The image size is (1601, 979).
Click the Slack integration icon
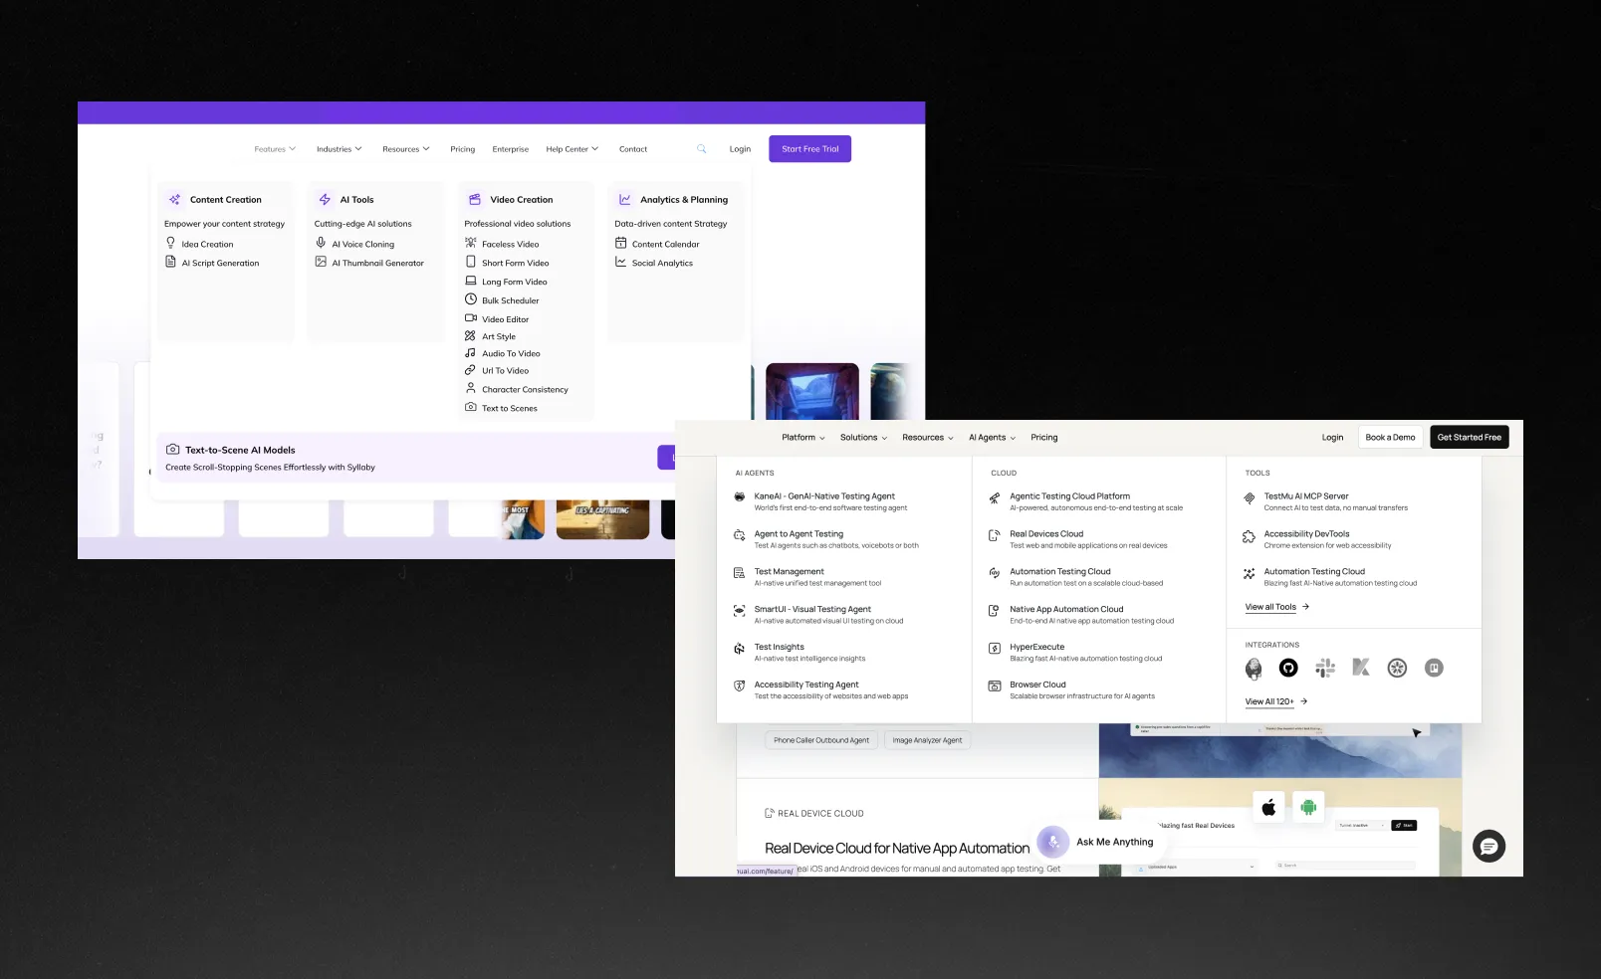tap(1325, 668)
